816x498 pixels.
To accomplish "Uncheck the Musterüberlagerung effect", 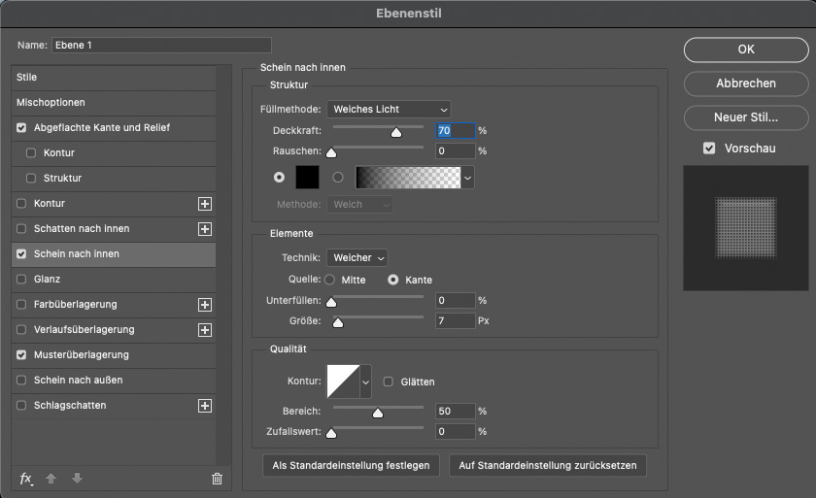I will coord(21,355).
